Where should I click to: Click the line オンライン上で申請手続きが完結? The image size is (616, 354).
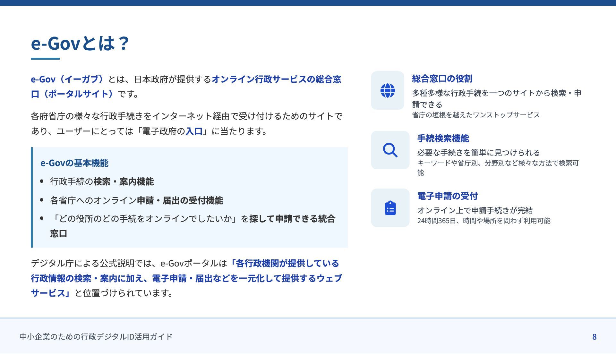click(x=475, y=210)
